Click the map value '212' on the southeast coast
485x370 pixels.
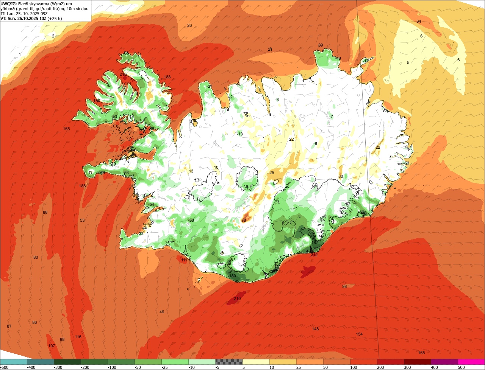(314, 255)
